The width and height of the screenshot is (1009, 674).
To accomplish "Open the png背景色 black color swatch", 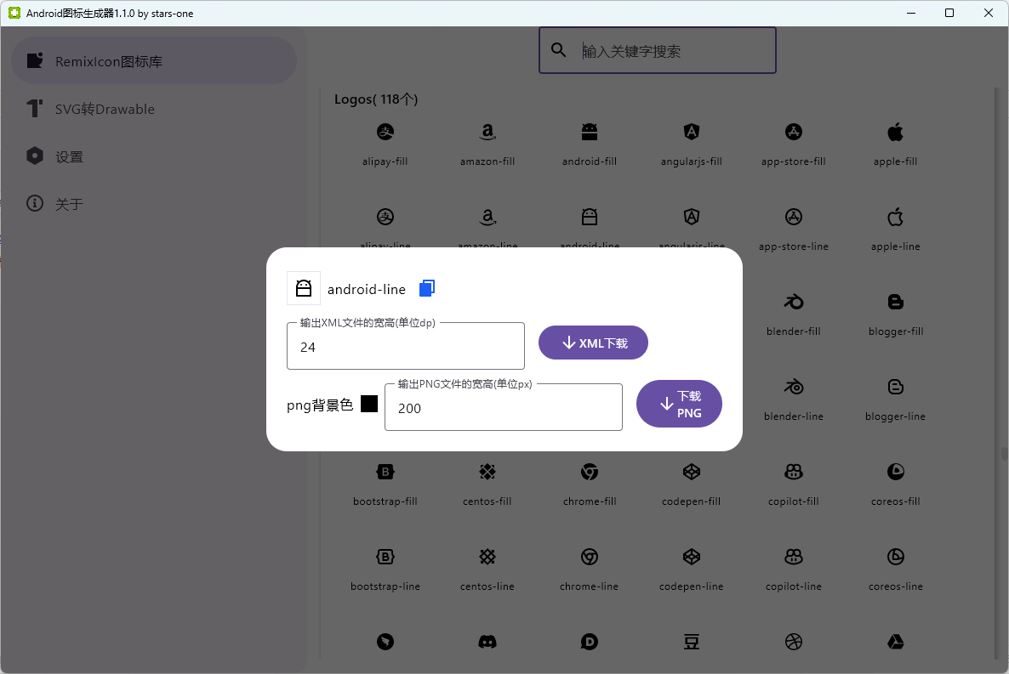I will [x=369, y=404].
